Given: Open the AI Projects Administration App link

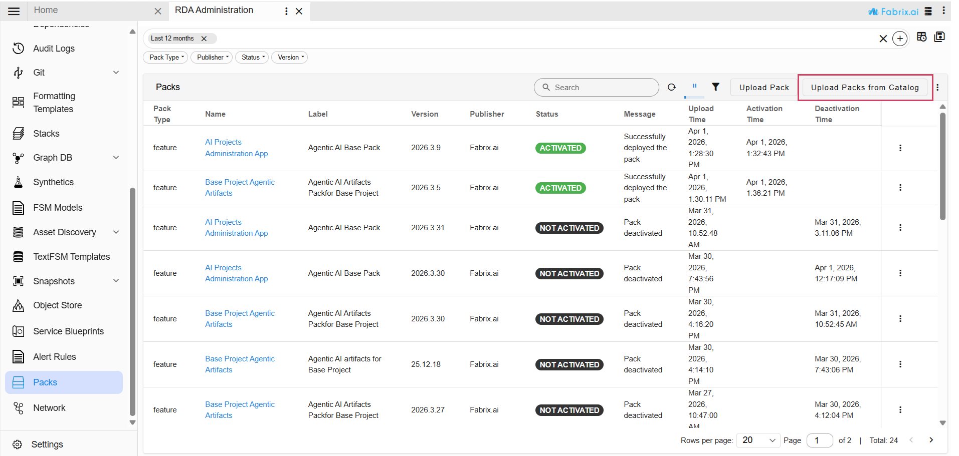Looking at the screenshot, I should [x=236, y=148].
